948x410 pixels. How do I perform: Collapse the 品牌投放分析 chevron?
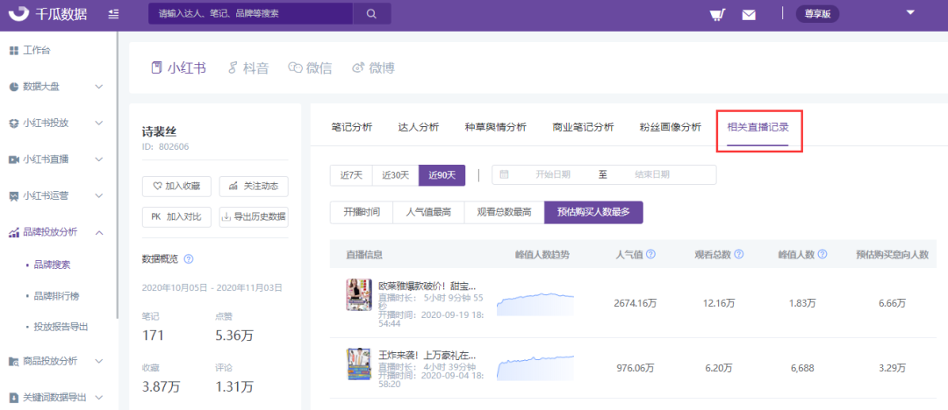pyautogui.click(x=100, y=232)
